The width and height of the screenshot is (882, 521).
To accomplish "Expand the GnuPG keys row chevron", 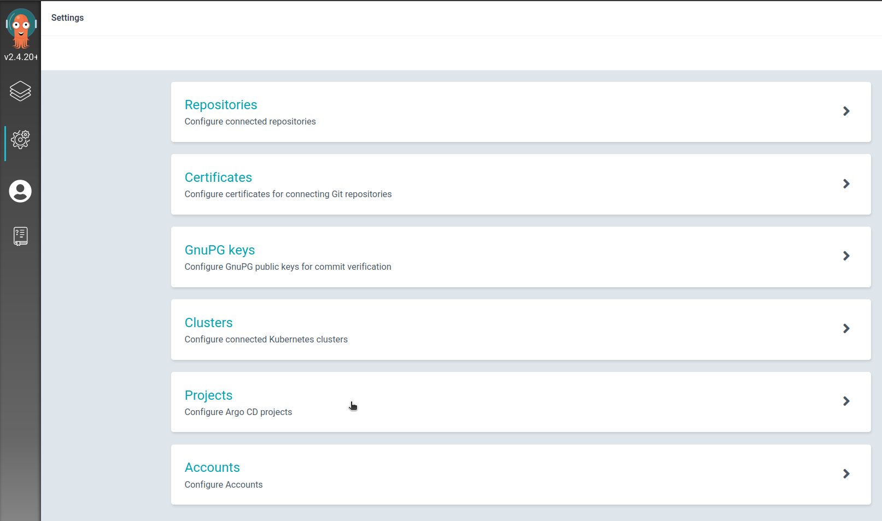I will click(846, 256).
